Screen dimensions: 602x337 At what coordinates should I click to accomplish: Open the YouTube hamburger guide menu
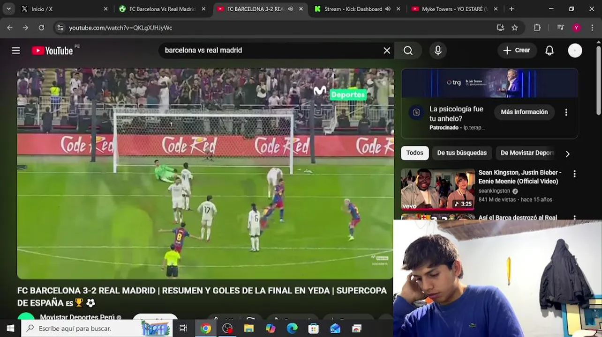click(x=16, y=51)
